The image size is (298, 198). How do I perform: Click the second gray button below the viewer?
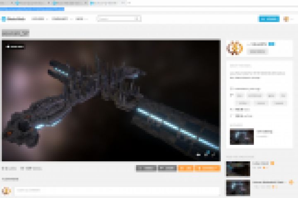[167, 168]
